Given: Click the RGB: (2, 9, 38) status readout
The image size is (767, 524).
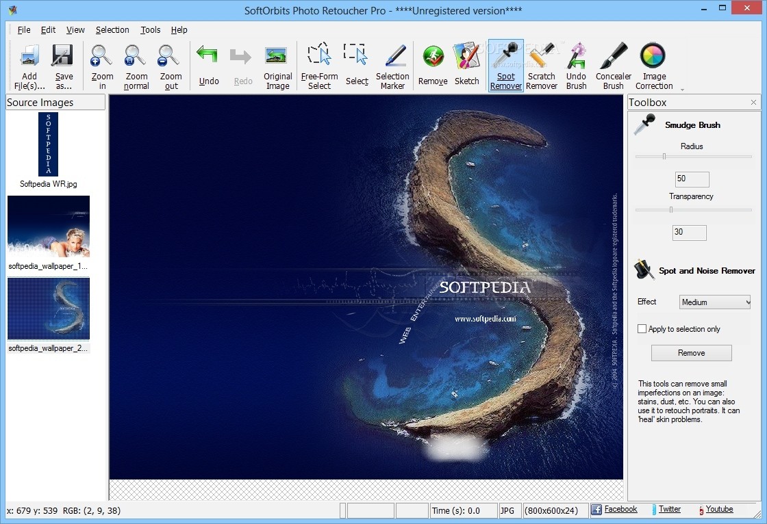Looking at the screenshot, I should [92, 510].
